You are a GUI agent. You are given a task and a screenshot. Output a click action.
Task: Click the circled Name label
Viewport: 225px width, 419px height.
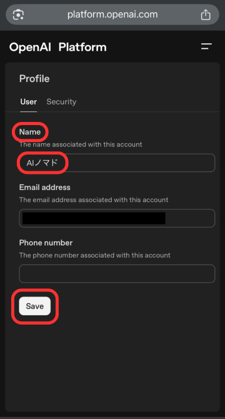tap(30, 132)
